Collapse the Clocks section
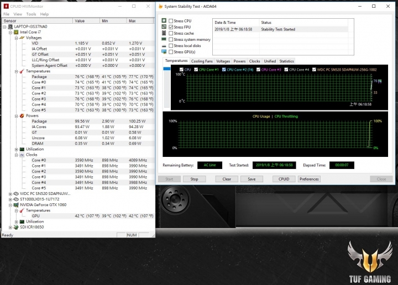The image size is (398, 285). click(x=16, y=155)
